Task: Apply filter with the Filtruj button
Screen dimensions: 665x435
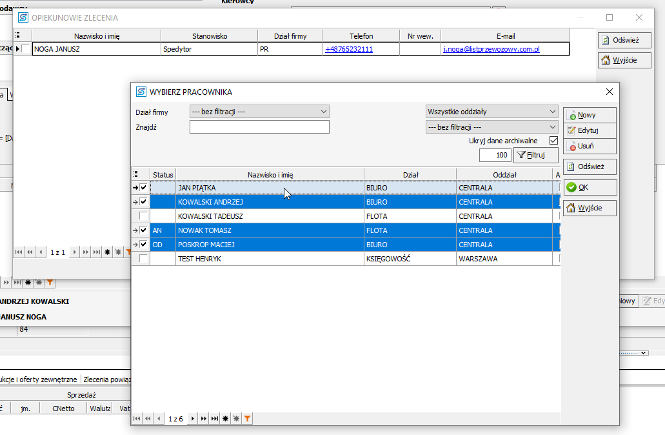Action: point(535,155)
